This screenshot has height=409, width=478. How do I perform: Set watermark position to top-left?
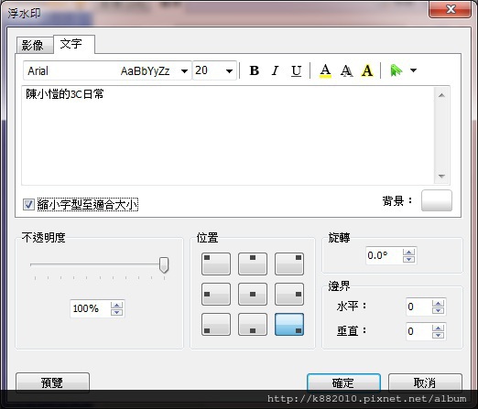tap(216, 264)
